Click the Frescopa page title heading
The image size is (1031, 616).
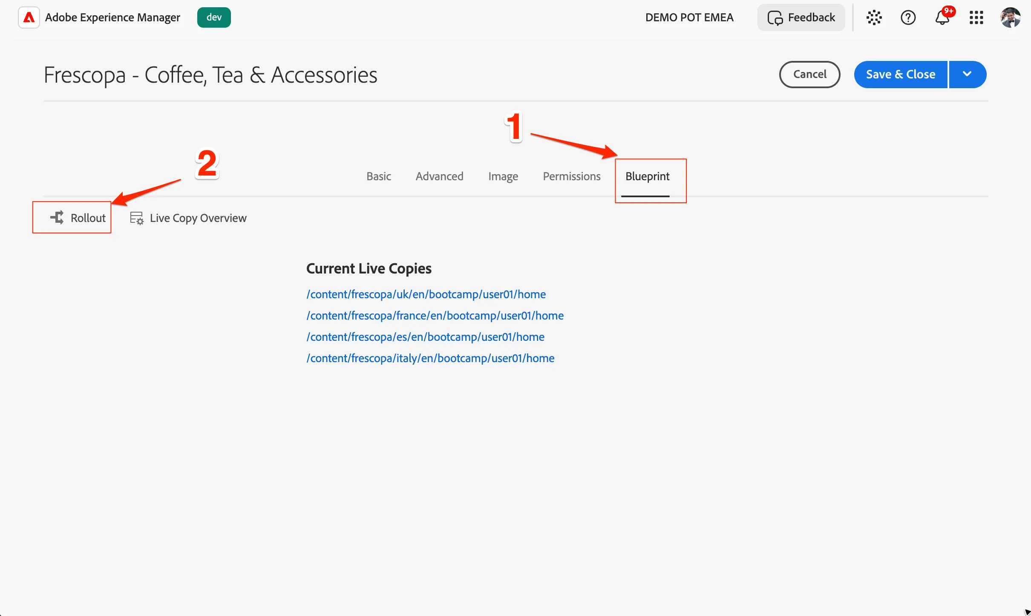[210, 75]
